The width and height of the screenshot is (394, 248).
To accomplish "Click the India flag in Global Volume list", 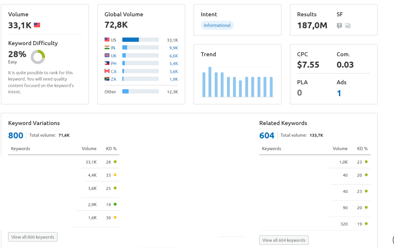I will coord(107,48).
